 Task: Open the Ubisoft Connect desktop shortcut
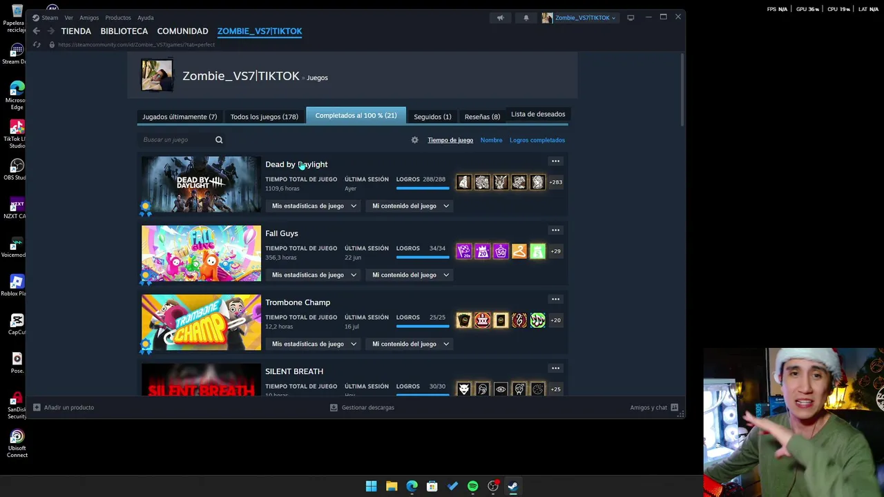[17, 444]
